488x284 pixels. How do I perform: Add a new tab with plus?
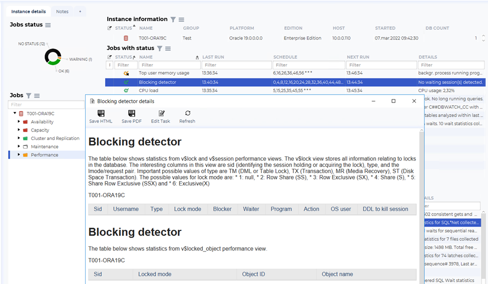(x=80, y=11)
